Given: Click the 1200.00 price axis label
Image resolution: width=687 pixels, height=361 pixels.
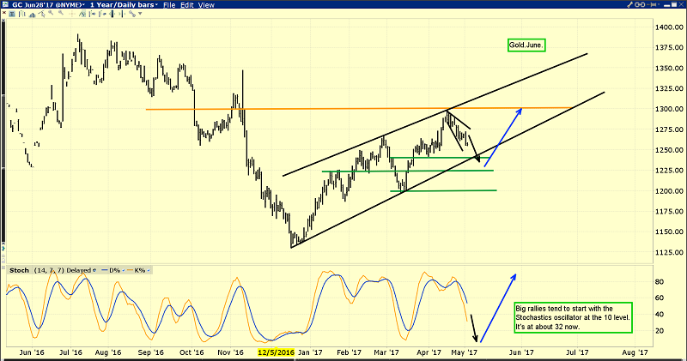Looking at the screenshot, I should [x=669, y=191].
